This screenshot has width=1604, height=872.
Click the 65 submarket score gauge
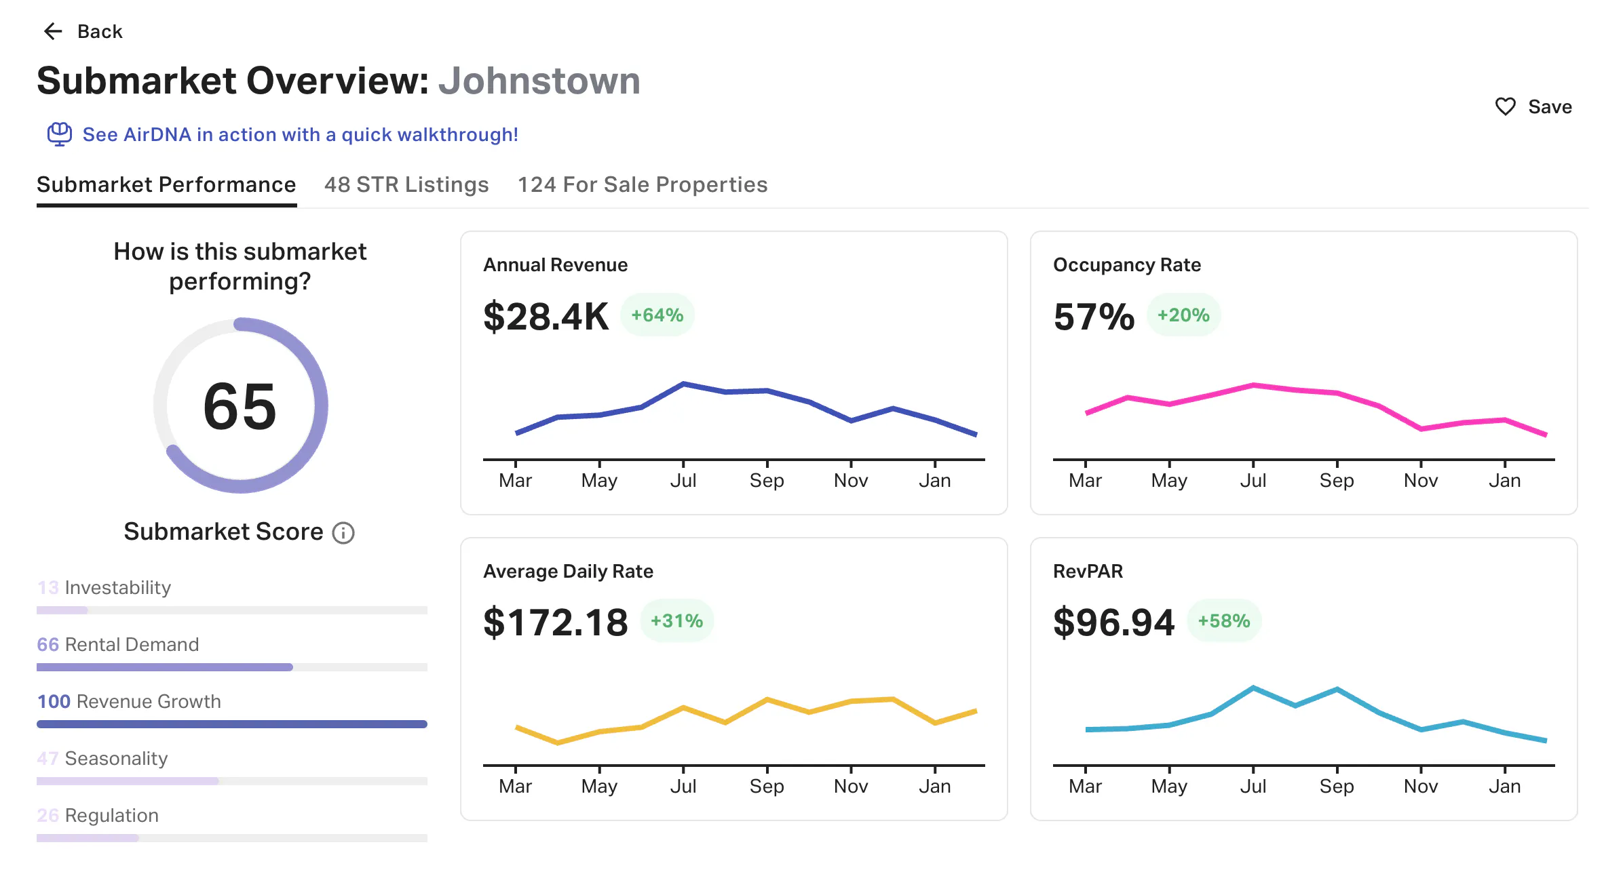[x=240, y=405]
